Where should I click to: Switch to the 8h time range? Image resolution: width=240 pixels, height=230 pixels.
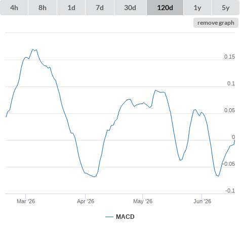click(x=43, y=8)
